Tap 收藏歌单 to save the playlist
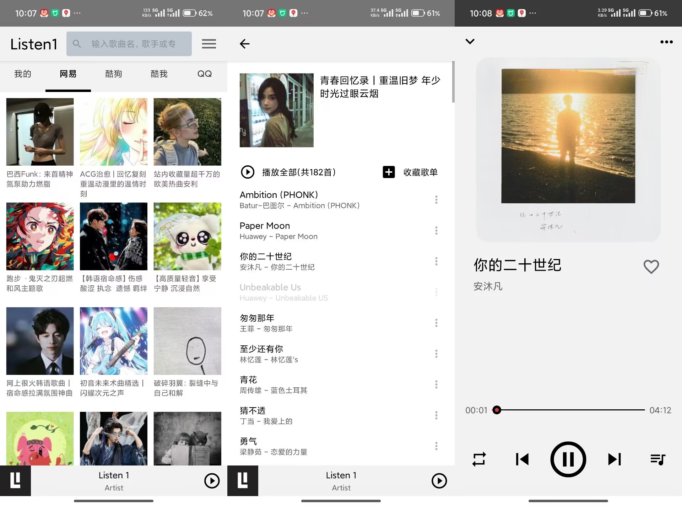682x506 pixels. (410, 172)
